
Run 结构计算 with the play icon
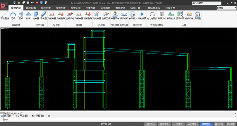tap(142, 16)
